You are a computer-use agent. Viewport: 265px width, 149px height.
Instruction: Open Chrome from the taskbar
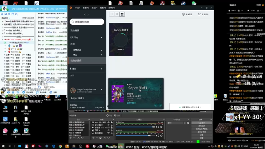pos(60,146)
